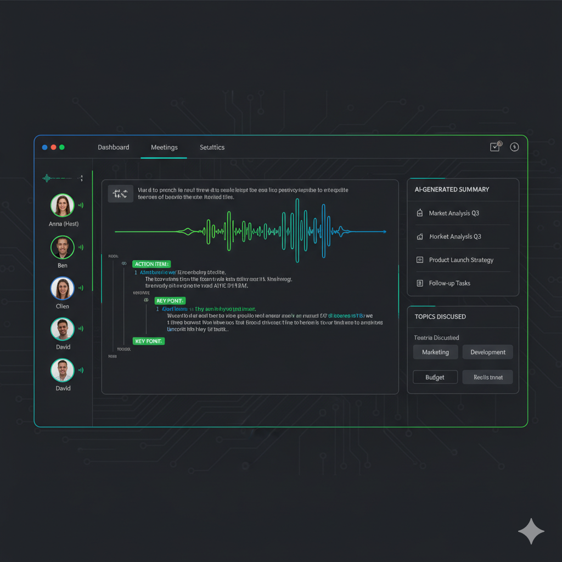Click the list icon beside Follow-up Tasks
Image resolution: width=562 pixels, height=562 pixels.
click(x=420, y=283)
